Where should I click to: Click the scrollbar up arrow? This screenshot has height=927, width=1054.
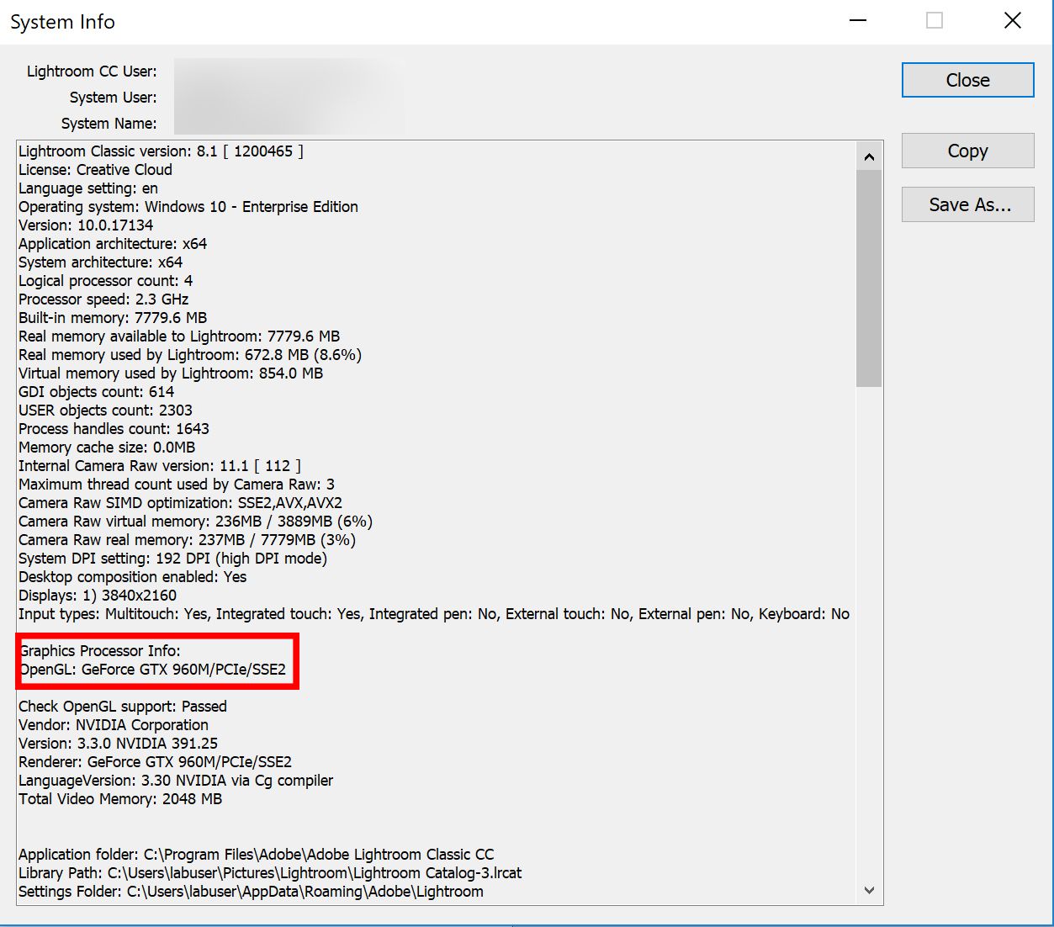tap(869, 156)
